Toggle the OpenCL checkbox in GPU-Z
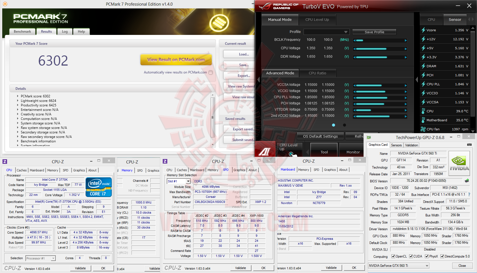The height and width of the screenshot is (273, 477). tap(393, 256)
